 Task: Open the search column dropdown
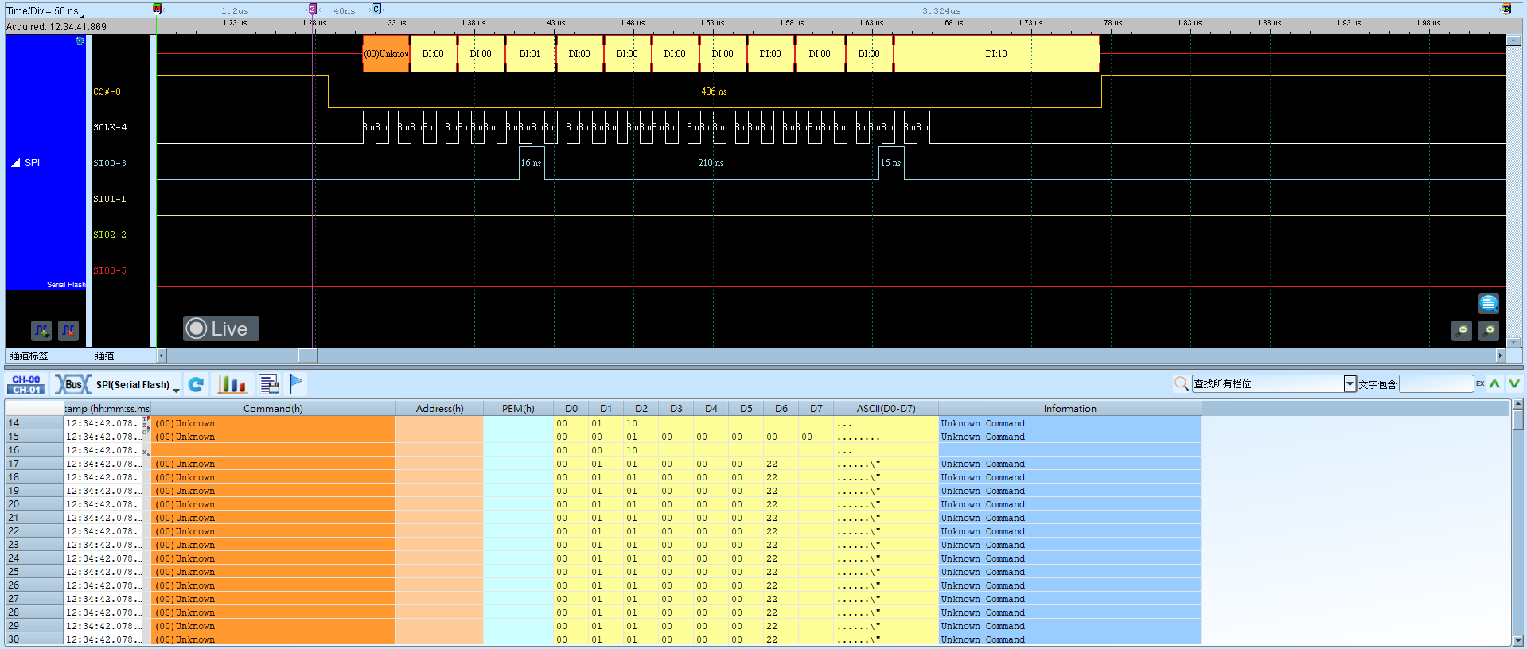coord(1350,384)
